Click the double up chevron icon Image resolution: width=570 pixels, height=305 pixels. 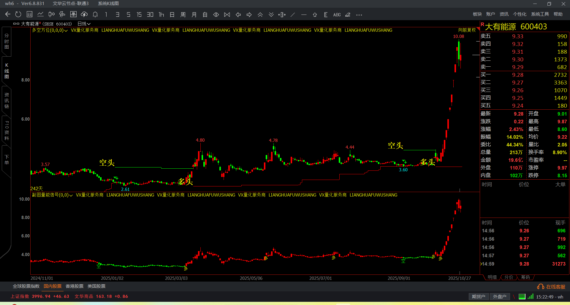click(260, 15)
